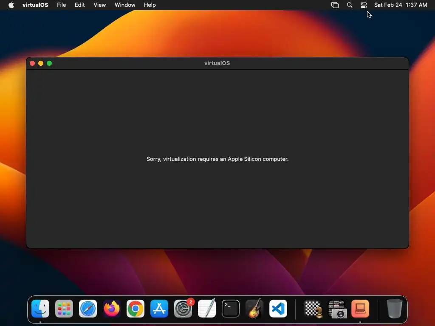Open Google Chrome in the Dock
Screen dimensions: 435x326
point(136,309)
